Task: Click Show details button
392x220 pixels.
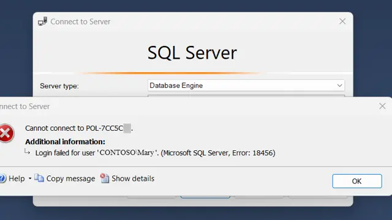Action: (127, 178)
